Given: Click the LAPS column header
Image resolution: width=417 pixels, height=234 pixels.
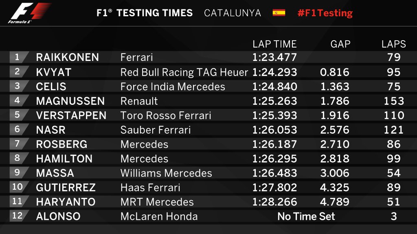Looking at the screenshot, I should pyautogui.click(x=393, y=44).
